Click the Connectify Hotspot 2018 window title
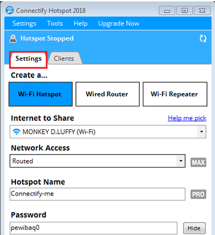The image size is (215, 235). [51, 11]
